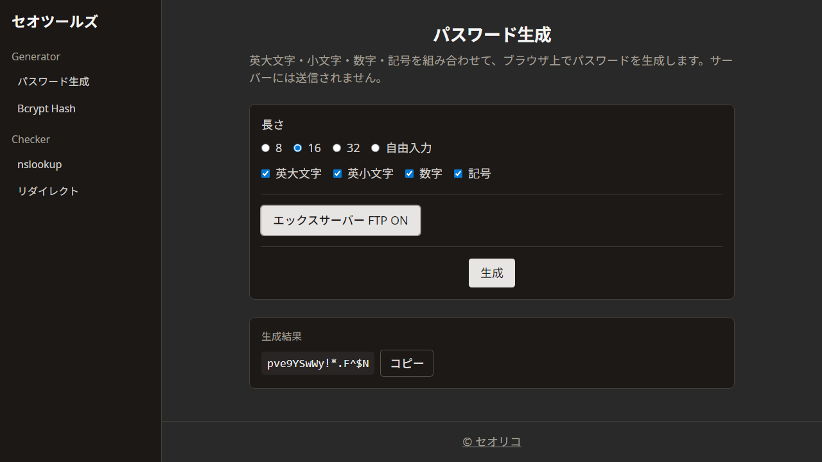Click the コピー copy button

[x=407, y=363]
